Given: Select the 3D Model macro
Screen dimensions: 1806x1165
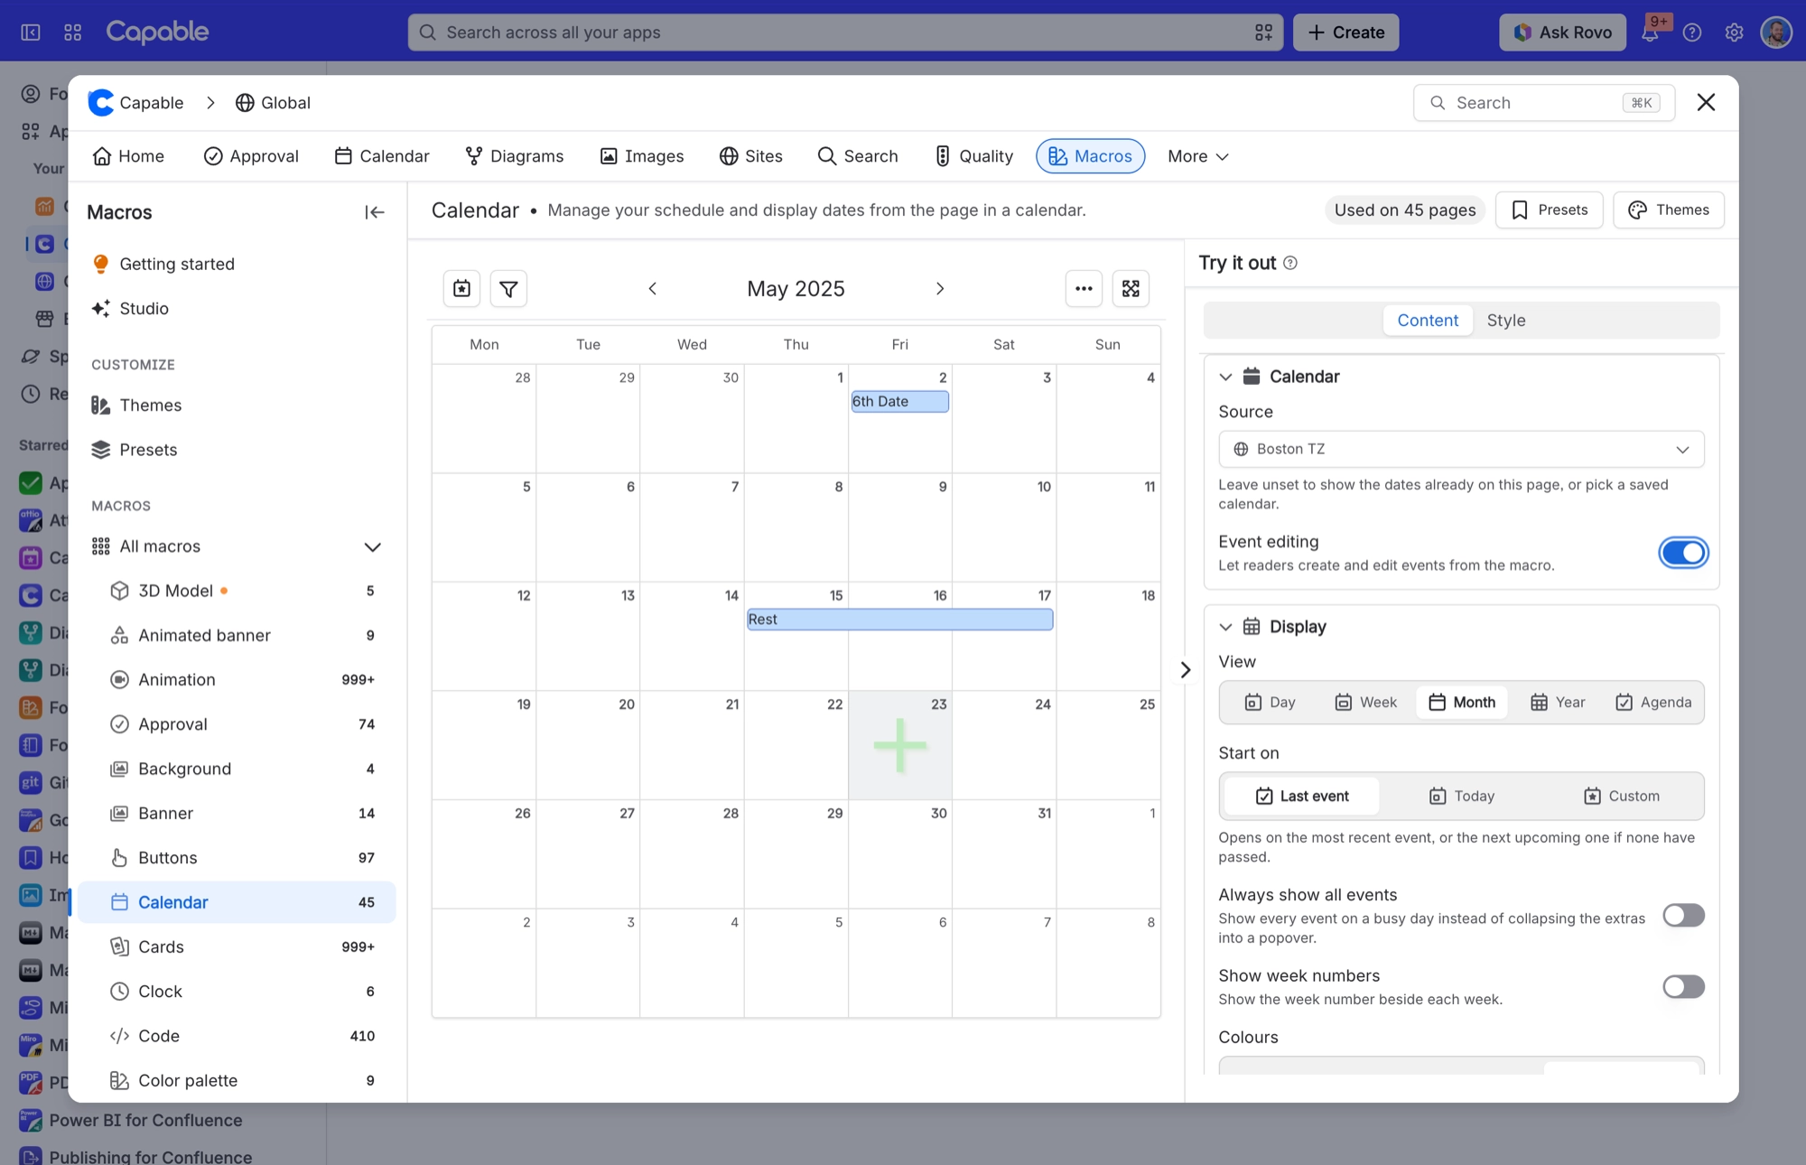Looking at the screenshot, I should pos(237,591).
